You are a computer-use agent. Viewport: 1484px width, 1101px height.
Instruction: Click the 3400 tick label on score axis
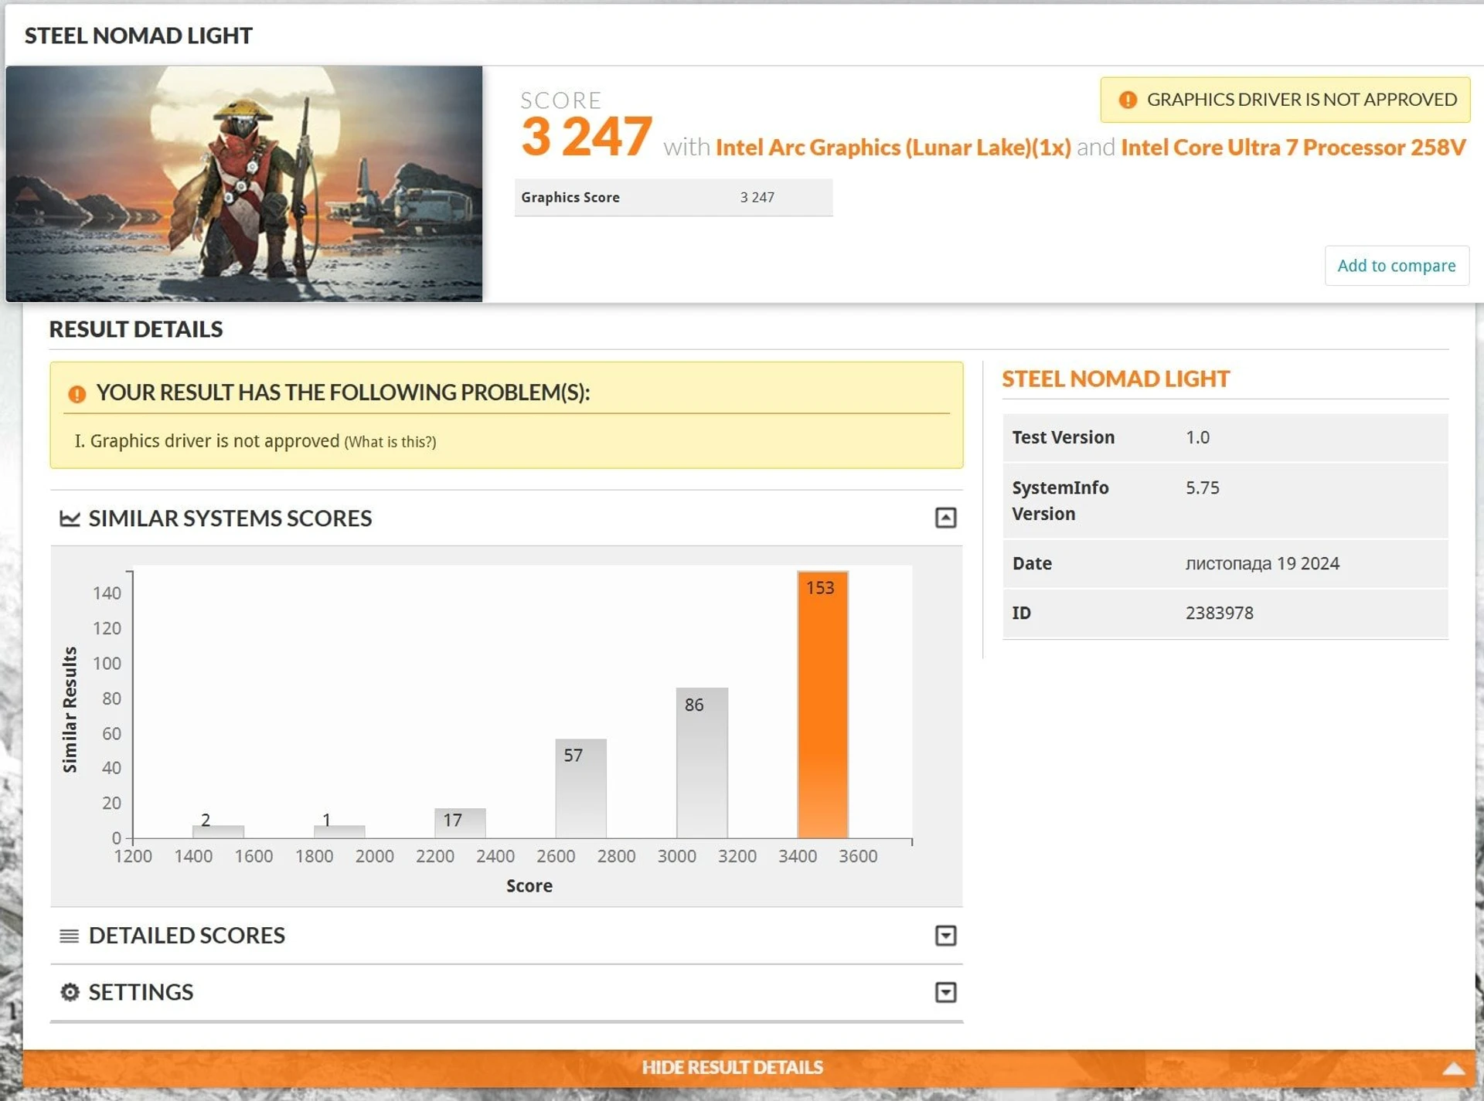click(798, 856)
